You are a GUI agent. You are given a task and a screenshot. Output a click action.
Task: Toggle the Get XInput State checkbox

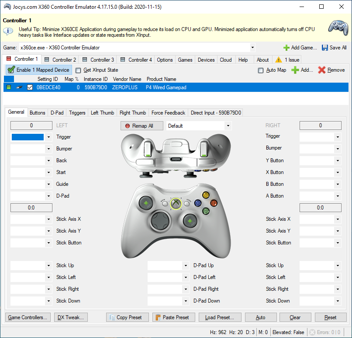[78, 70]
